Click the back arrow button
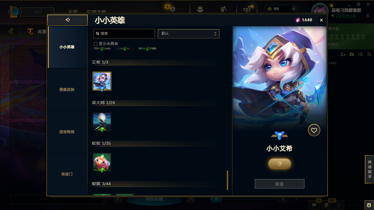The image size is (374, 210). point(67,20)
